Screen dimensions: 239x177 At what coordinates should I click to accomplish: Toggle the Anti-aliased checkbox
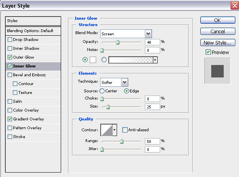pos(125,130)
